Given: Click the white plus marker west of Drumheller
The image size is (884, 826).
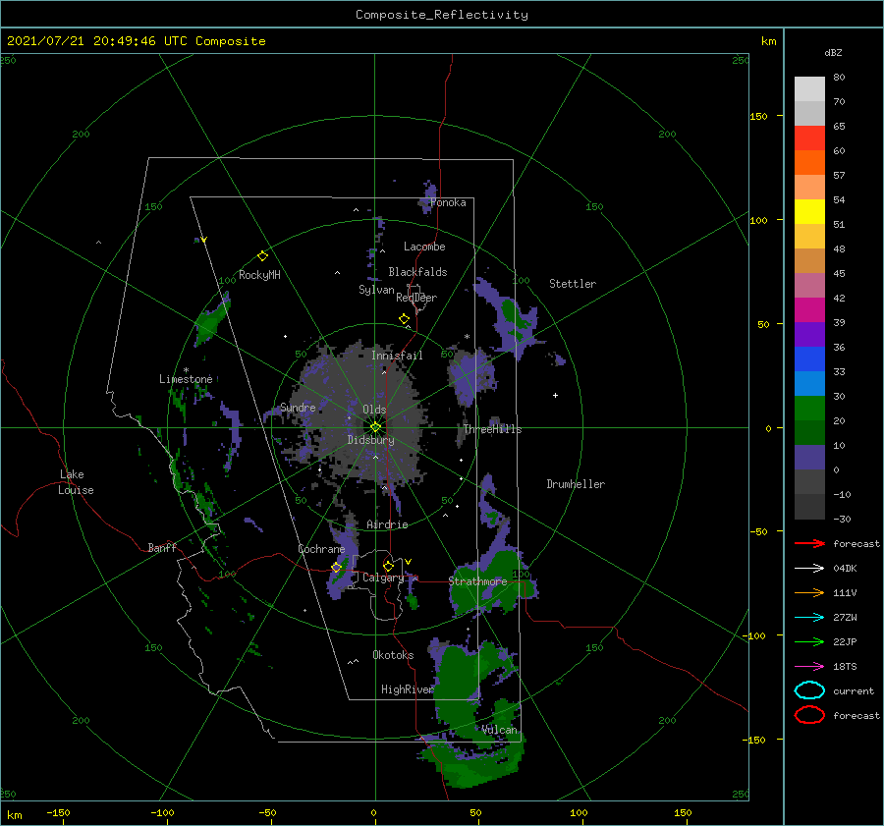Looking at the screenshot, I should pyautogui.click(x=555, y=395).
